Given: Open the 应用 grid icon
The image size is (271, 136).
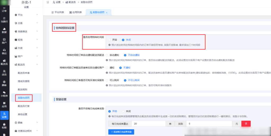Looking at the screenshot, I should tap(4, 105).
